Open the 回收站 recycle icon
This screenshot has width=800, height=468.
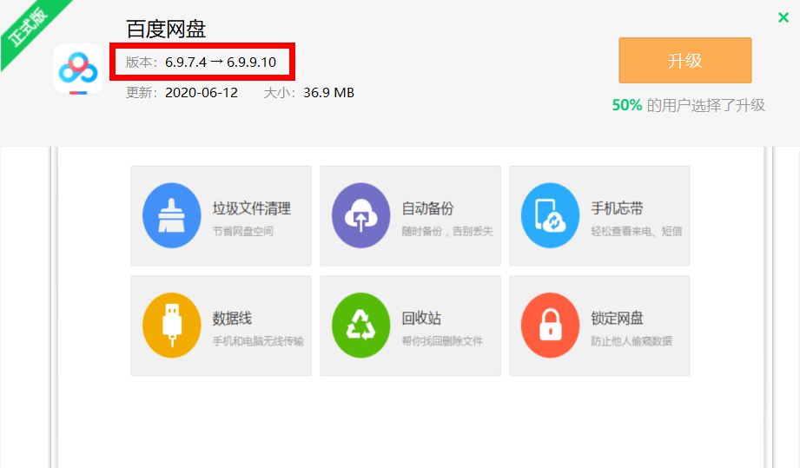coord(360,326)
